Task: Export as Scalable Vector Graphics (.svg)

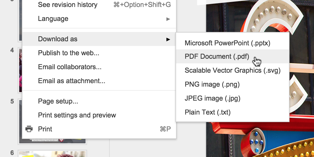Action: 232,70
